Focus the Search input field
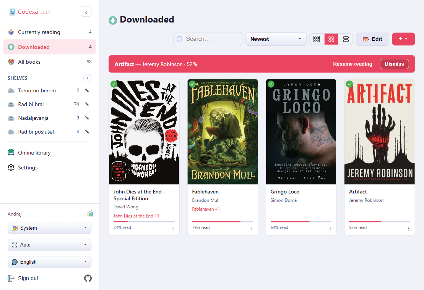 (208, 39)
